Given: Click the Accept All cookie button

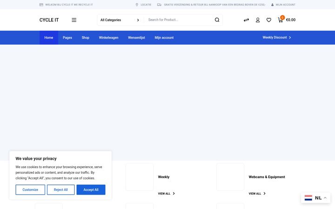Looking at the screenshot, I should [x=91, y=189].
